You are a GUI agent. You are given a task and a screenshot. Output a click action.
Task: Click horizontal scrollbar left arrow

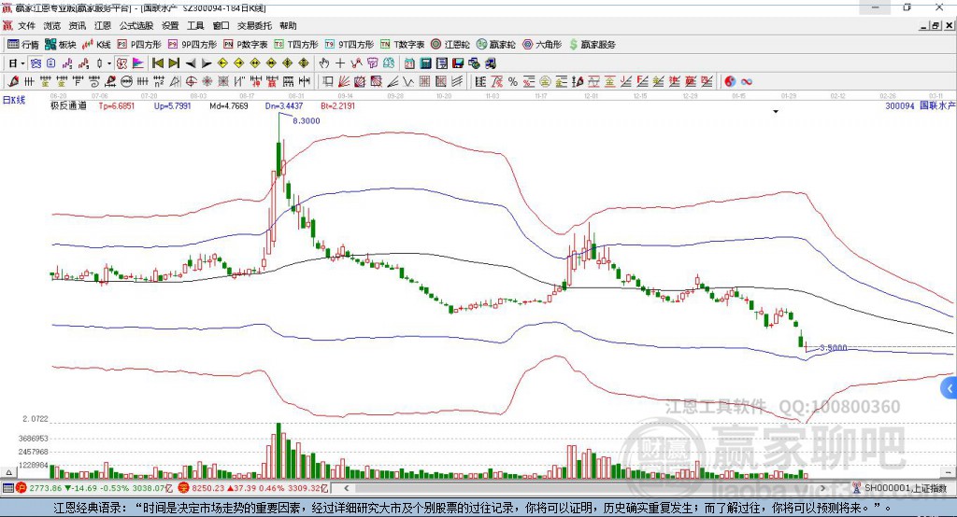[346, 488]
